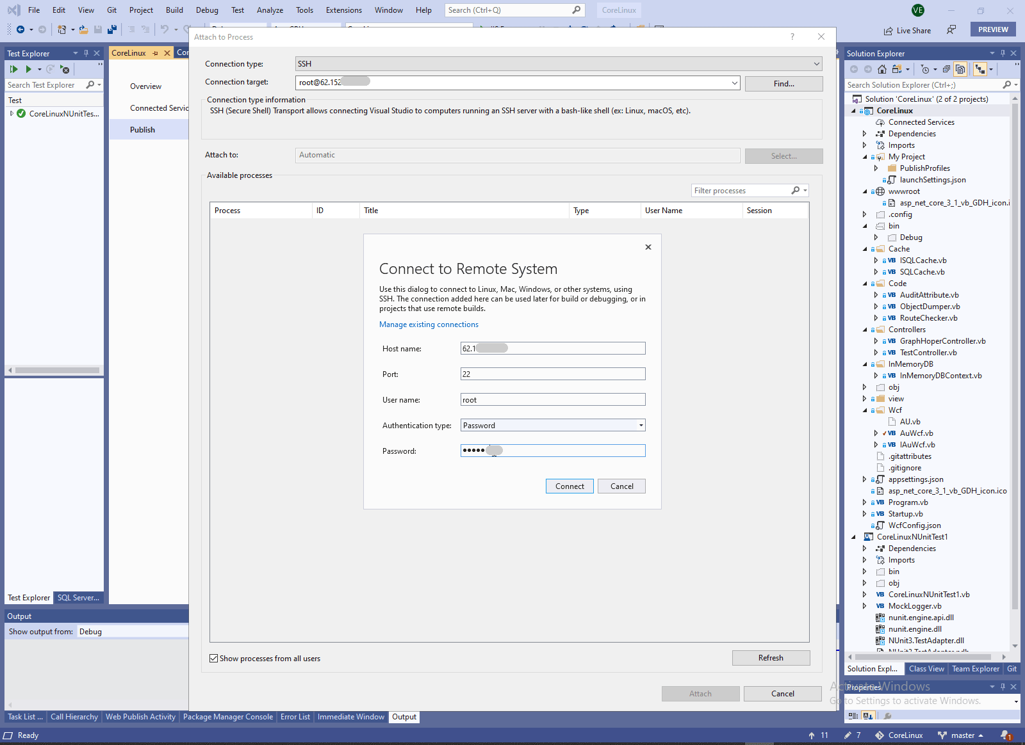The height and width of the screenshot is (745, 1025).
Task: Open the File menu
Action: pos(34,10)
